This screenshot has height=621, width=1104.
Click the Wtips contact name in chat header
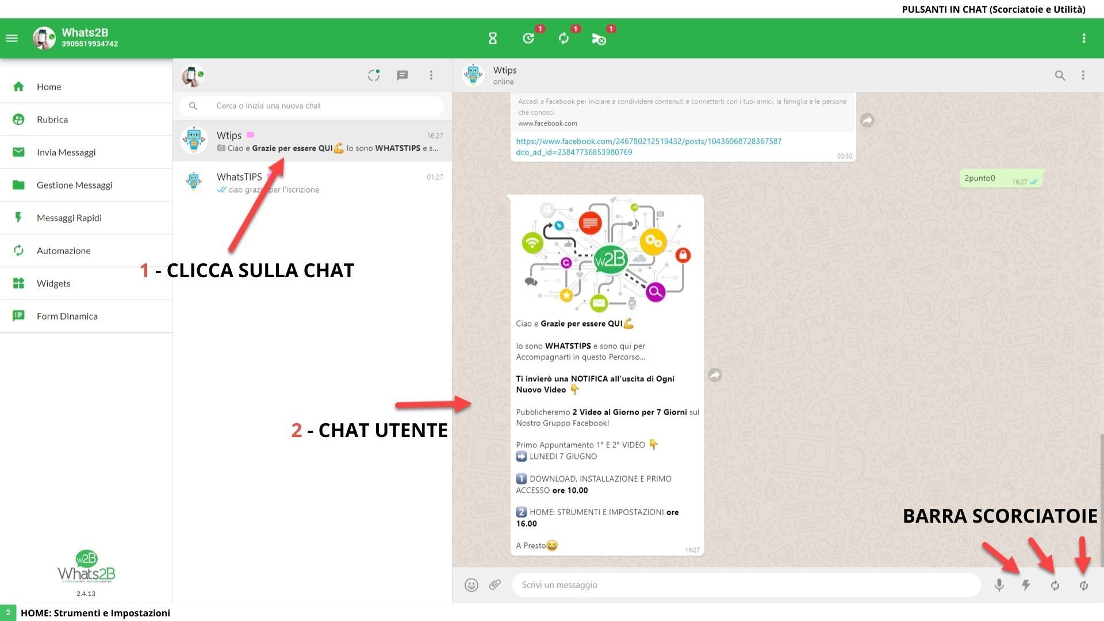505,70
